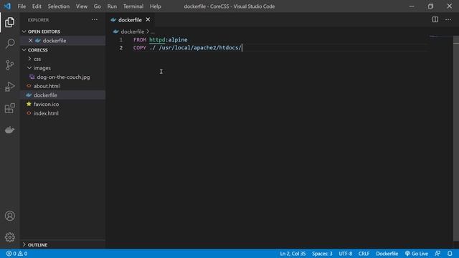This screenshot has height=258, width=459.
Task: Open the Run and Debug view icon
Action: [x=9, y=87]
